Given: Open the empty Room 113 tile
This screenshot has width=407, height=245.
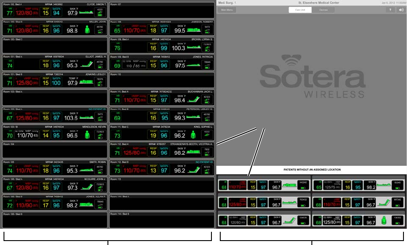Looking at the screenshot, I should pyautogui.click(x=162, y=185).
